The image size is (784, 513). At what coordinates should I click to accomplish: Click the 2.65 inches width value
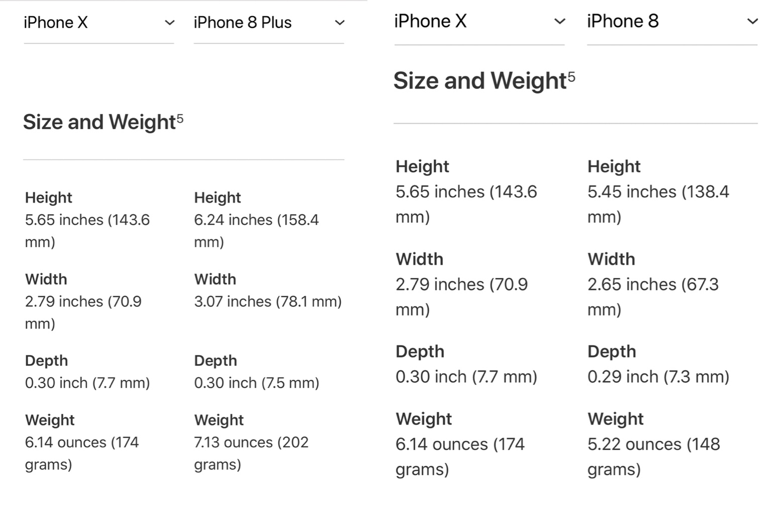click(653, 297)
